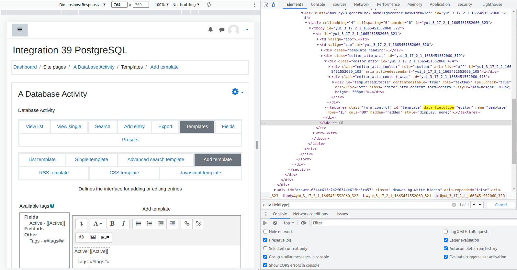
Task: Open the Network conditions drawer tab
Action: click(310, 214)
